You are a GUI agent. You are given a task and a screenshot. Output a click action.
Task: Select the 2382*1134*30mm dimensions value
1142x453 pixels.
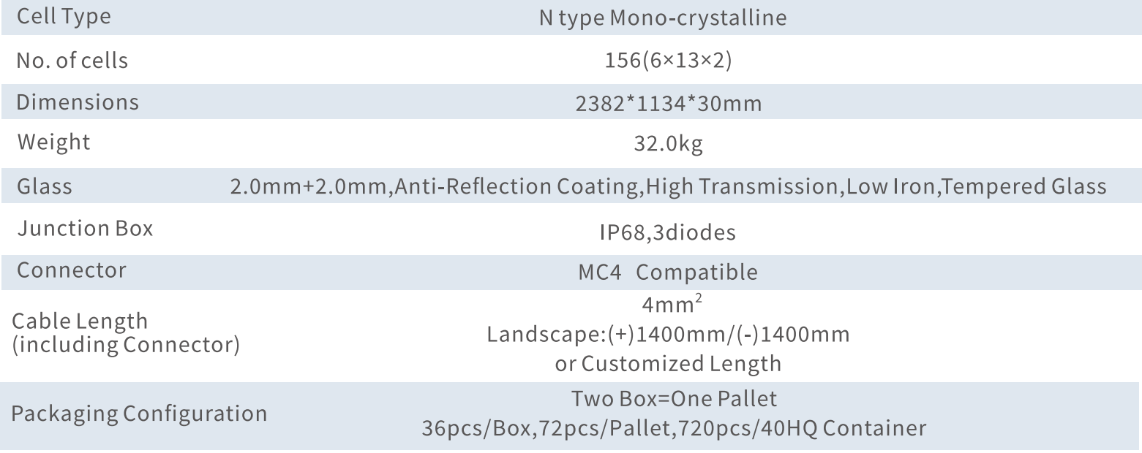[x=661, y=103]
